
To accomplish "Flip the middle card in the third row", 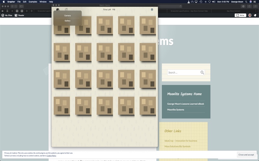I will 105,79.
